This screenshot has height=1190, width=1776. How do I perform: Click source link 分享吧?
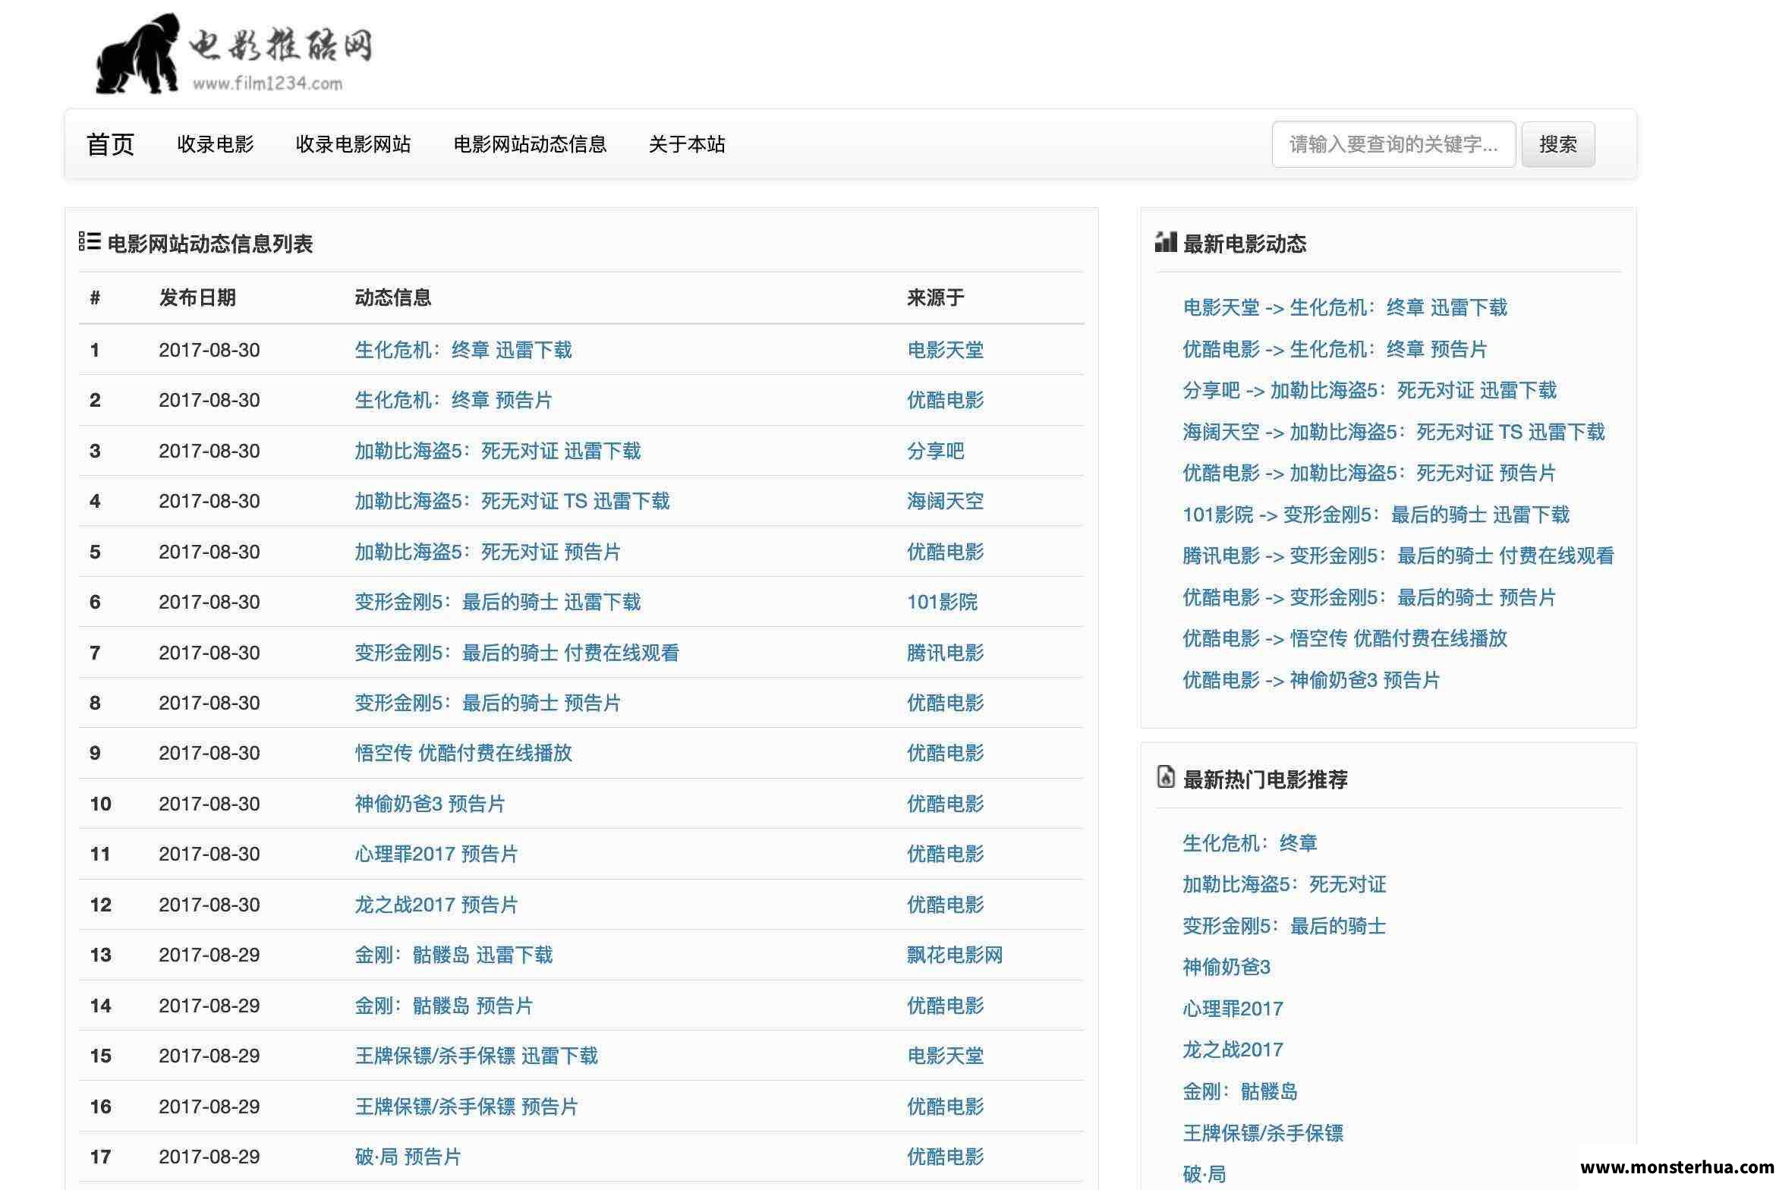936,451
